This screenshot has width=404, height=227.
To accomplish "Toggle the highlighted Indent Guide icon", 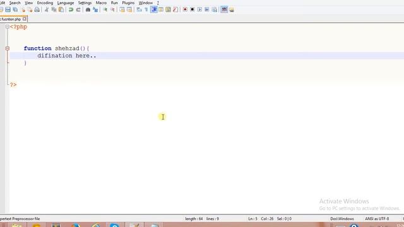I will (x=154, y=10).
